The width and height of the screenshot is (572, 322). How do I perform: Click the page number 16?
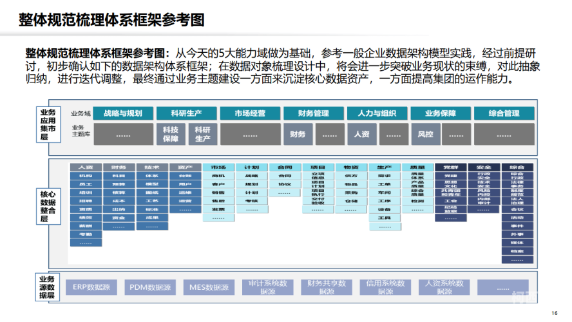(x=555, y=313)
